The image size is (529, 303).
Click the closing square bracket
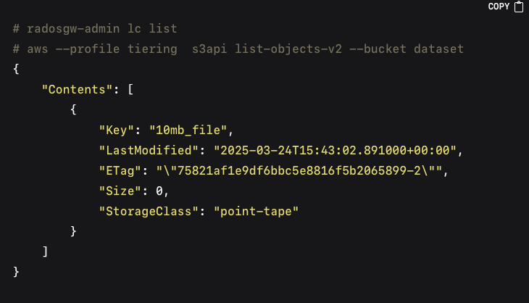click(x=45, y=252)
